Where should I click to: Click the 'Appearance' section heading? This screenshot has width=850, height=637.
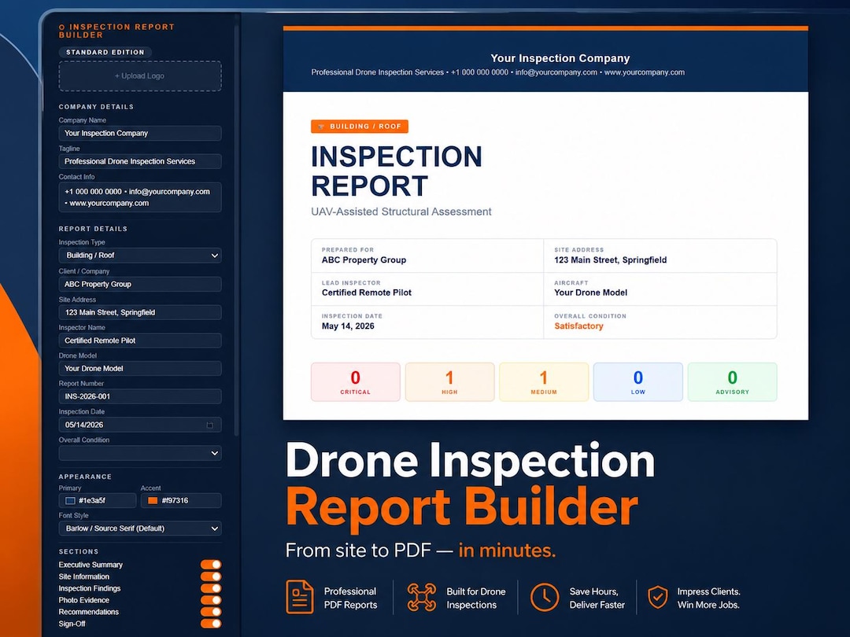pyautogui.click(x=85, y=477)
